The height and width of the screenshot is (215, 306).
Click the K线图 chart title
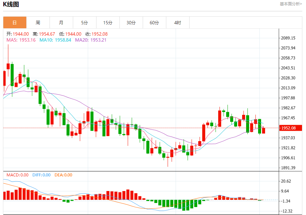point(11,4)
